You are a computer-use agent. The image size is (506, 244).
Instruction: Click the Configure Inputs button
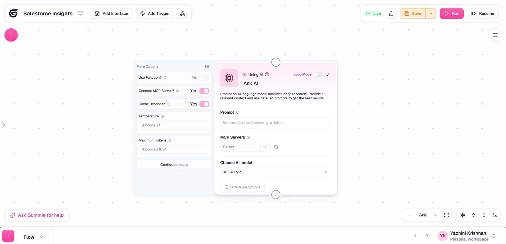click(x=174, y=165)
